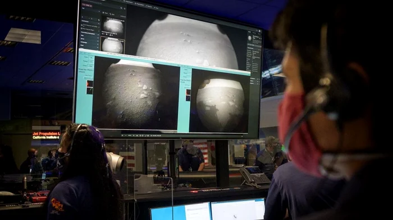Screen dimensions: 393x220
Task: Switch to the second tab in the details panel
Action: [254, 33]
